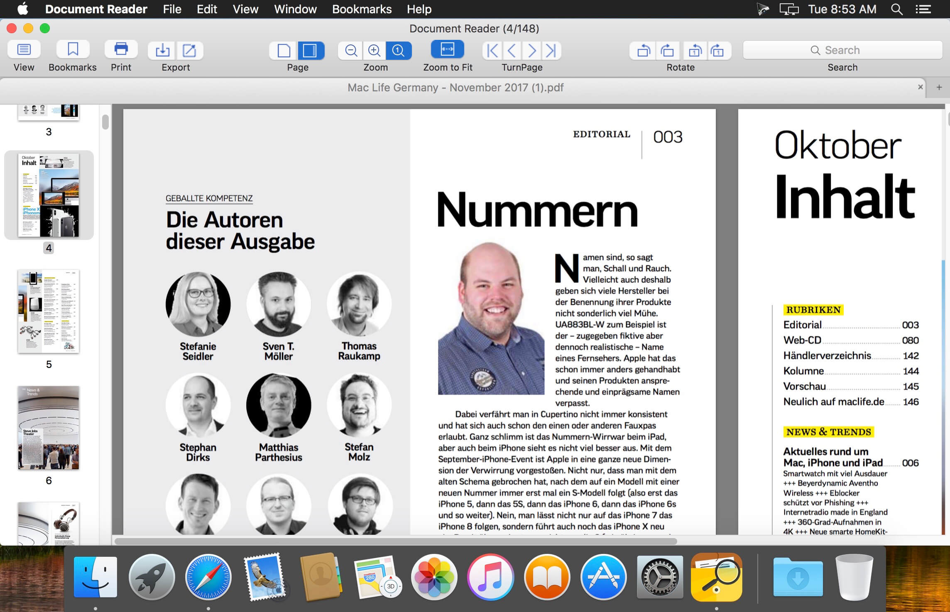Go to the last page arrow
950x612 pixels.
[x=551, y=51]
